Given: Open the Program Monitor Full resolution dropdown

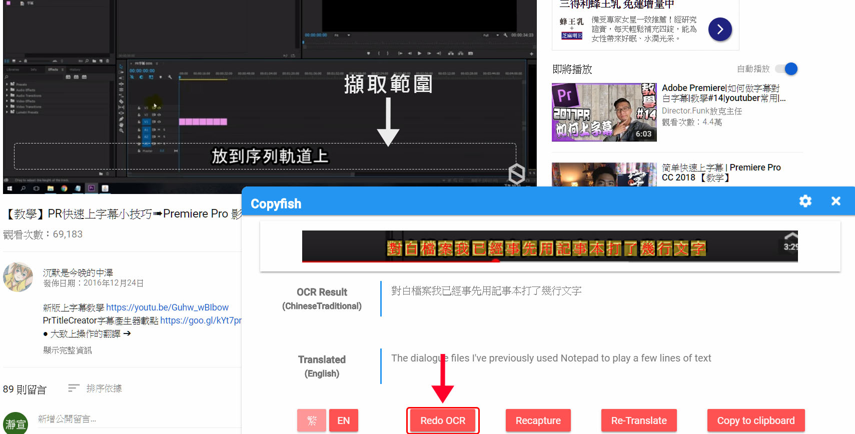Looking at the screenshot, I should [x=491, y=35].
